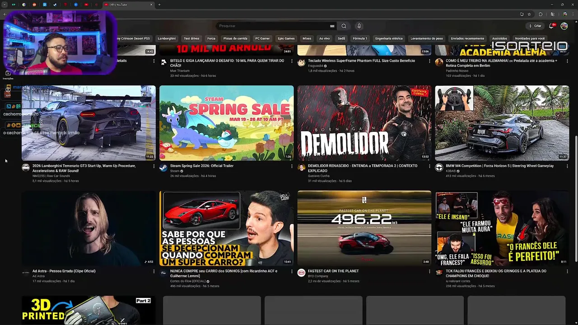578x325 pixels.
Task: Open options menu for BITELO E GIGA video
Action: point(292,61)
